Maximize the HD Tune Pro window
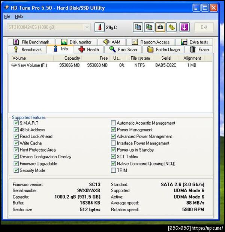The height and width of the screenshot is (232, 225). (205, 8)
